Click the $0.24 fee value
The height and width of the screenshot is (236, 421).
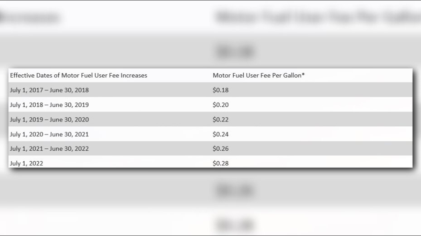tap(221, 134)
